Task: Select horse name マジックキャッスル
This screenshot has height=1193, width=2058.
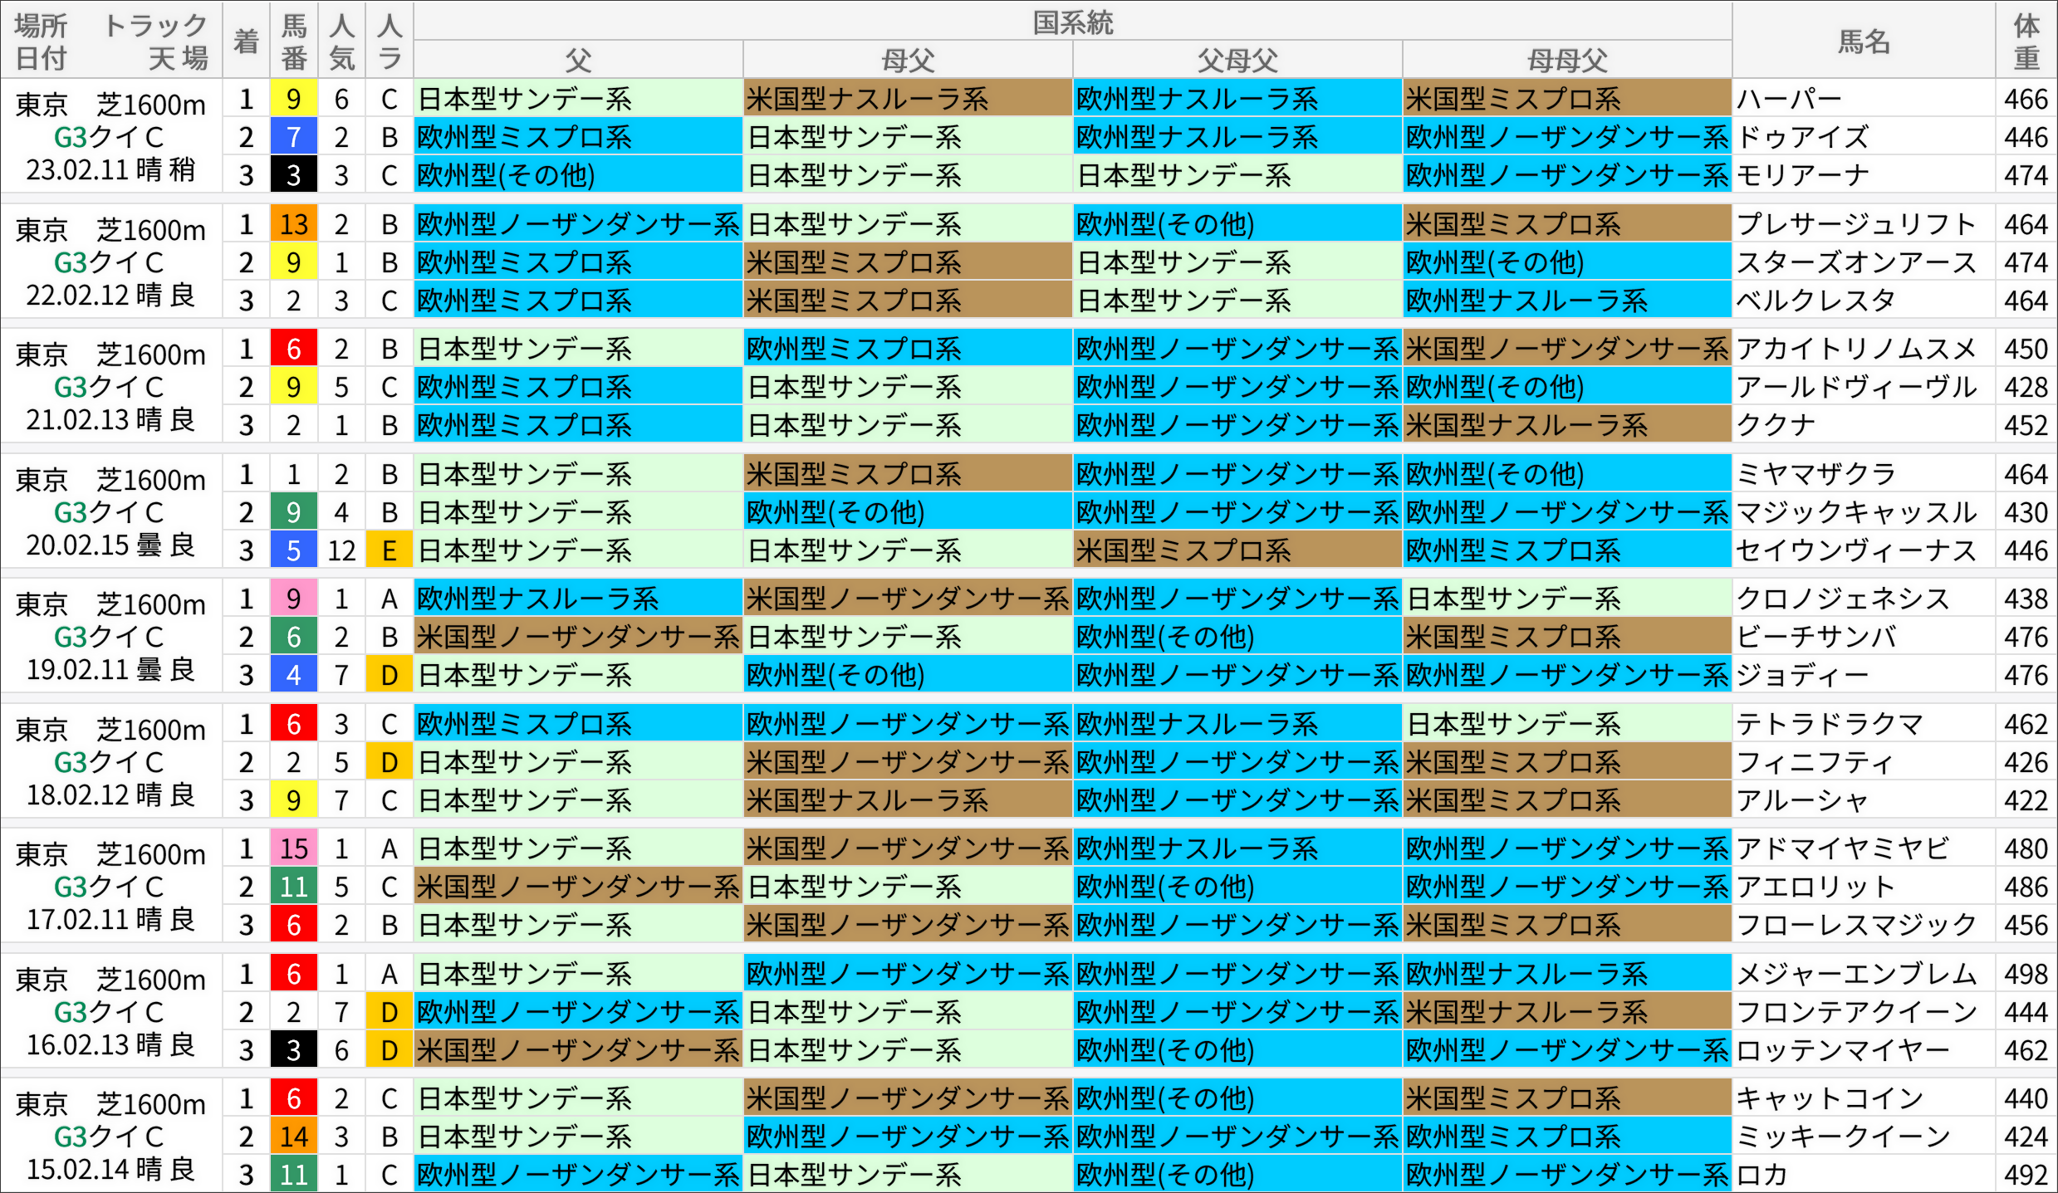Action: (1855, 512)
